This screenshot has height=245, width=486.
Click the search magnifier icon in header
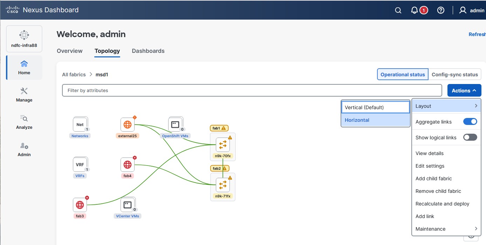coord(398,10)
